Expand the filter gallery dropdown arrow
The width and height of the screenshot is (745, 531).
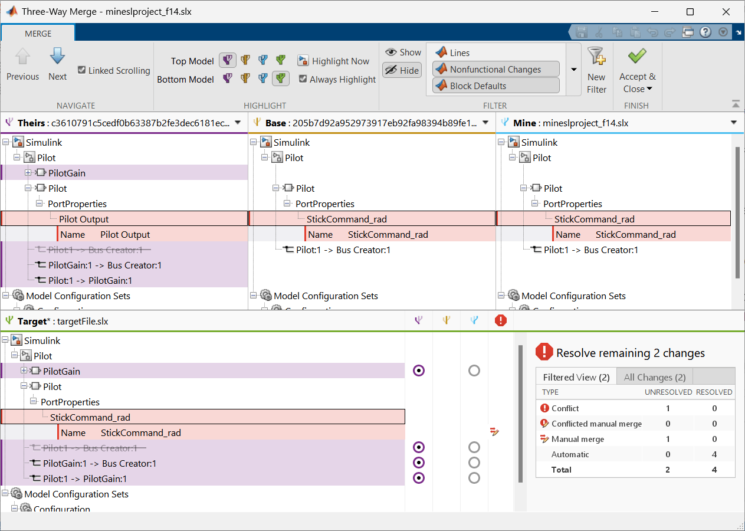573,69
